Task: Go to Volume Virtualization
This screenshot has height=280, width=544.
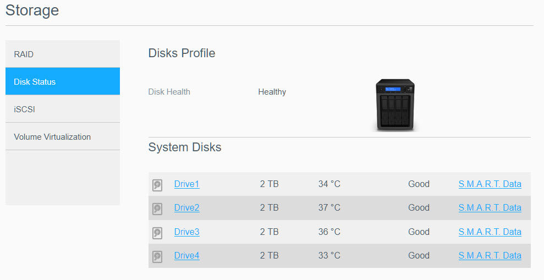Action: (63, 137)
